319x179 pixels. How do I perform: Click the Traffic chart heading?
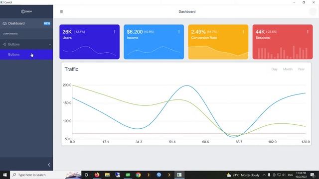coord(71,69)
